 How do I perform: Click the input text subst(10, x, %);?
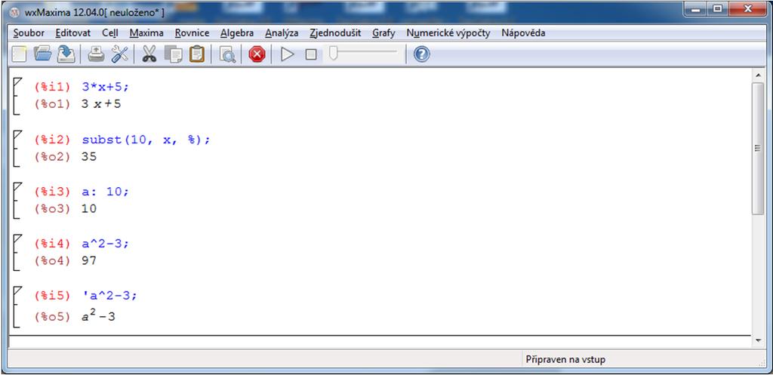click(146, 140)
